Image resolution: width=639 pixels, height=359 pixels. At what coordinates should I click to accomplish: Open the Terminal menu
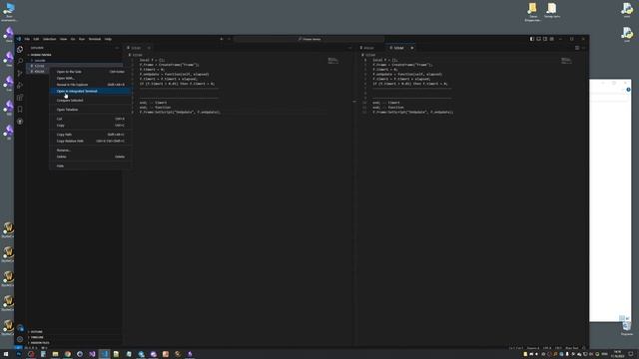[95, 39]
